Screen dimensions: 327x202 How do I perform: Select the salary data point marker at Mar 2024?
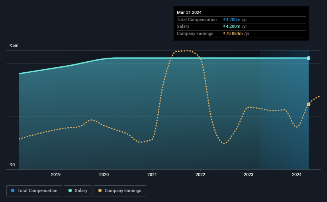[x=309, y=58]
